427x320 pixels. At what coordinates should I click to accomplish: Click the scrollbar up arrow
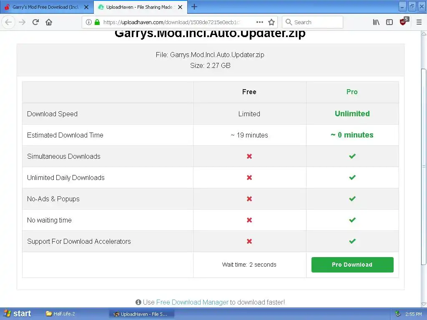424,34
